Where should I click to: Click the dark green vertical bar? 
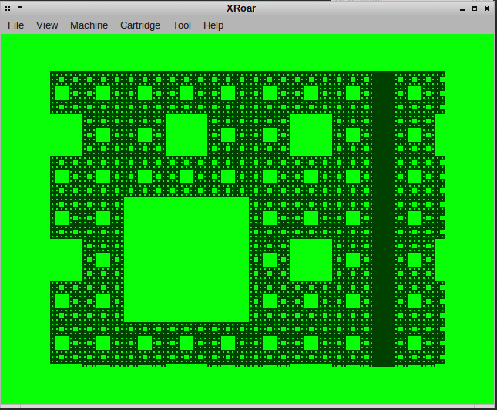pyautogui.click(x=384, y=218)
